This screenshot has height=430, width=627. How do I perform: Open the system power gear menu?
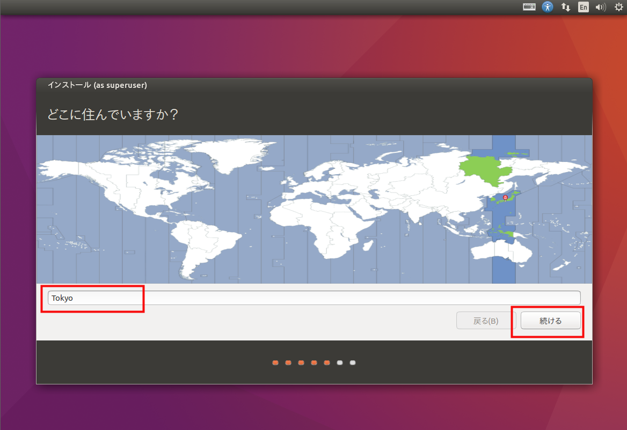[x=618, y=7]
